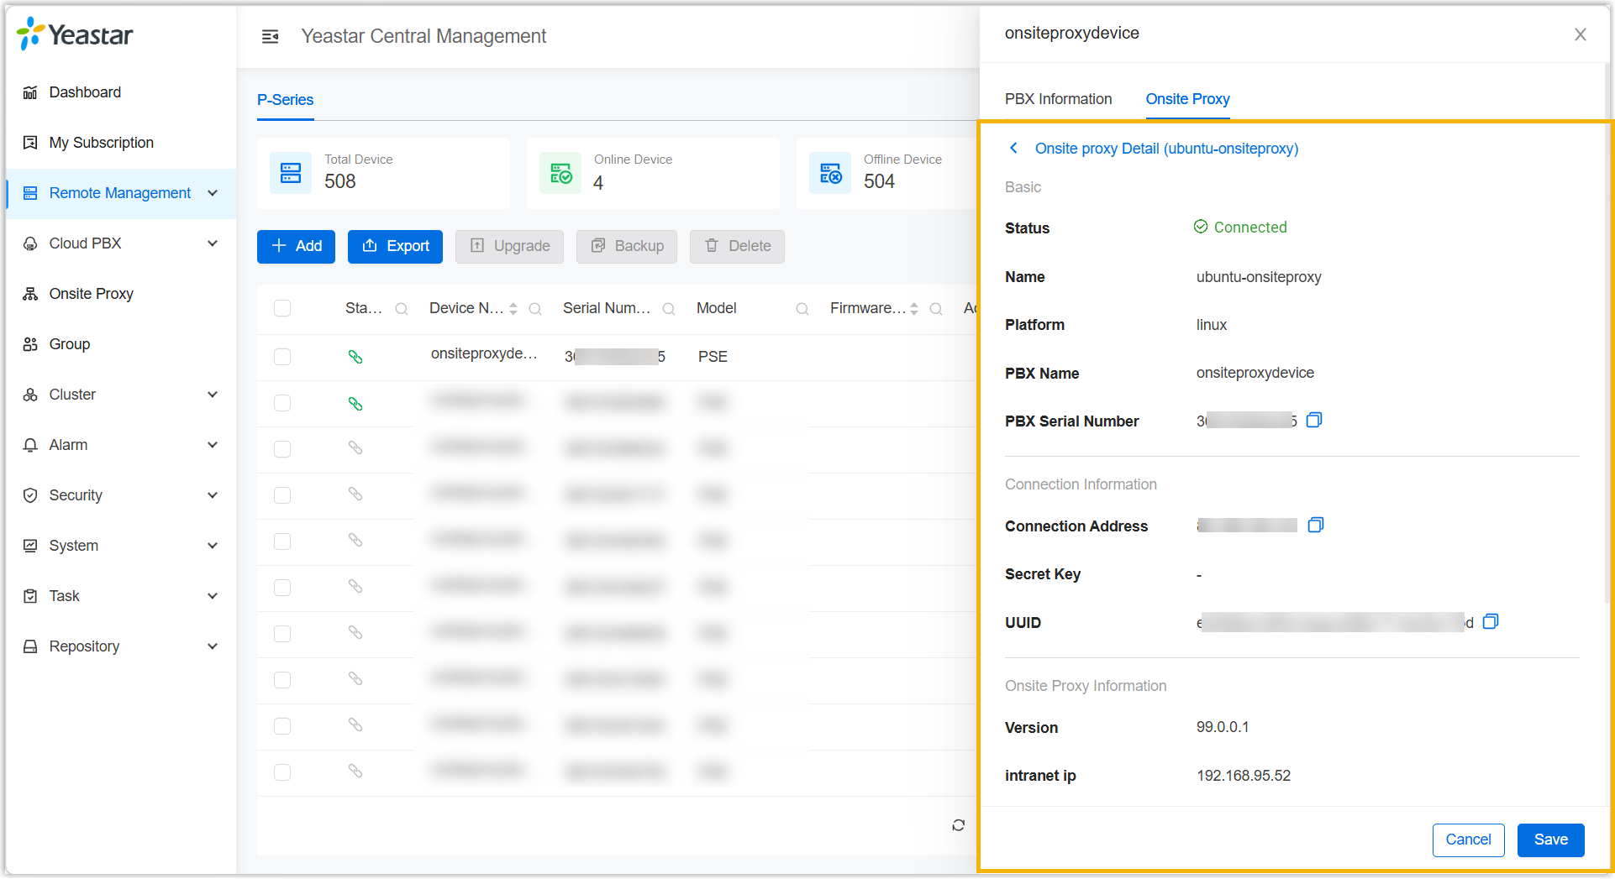This screenshot has width=1615, height=879.
Task: Copy the PBX Serial Number
Action: 1314,420
